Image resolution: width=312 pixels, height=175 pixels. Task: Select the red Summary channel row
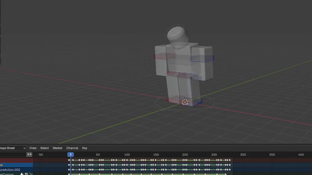pyautogui.click(x=17, y=160)
